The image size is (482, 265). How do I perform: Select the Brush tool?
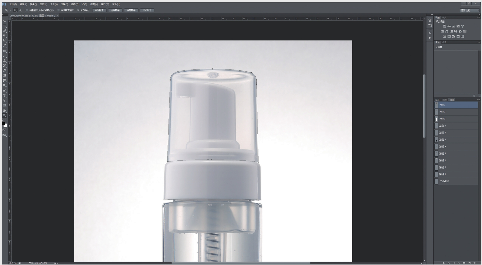[x=4, y=56]
